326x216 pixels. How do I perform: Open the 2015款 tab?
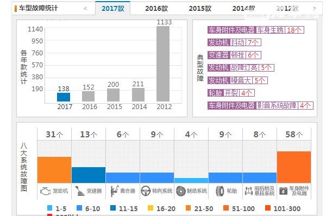click(x=200, y=9)
